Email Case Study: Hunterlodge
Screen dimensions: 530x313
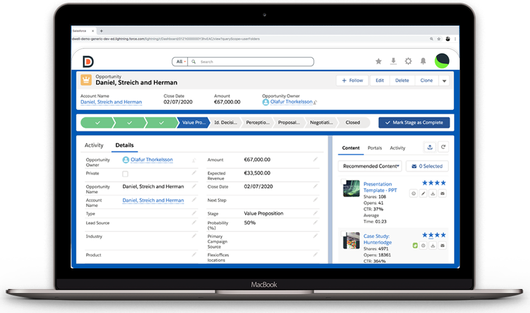[442, 245]
